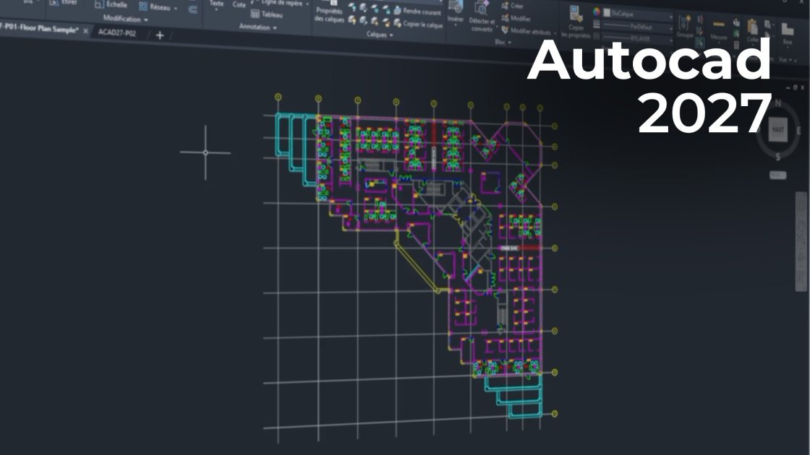
Task: Click HAUT face on ViewCube
Action: pyautogui.click(x=778, y=129)
